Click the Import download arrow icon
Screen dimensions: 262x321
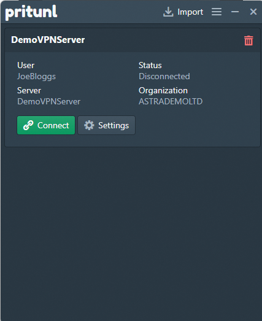click(x=168, y=12)
